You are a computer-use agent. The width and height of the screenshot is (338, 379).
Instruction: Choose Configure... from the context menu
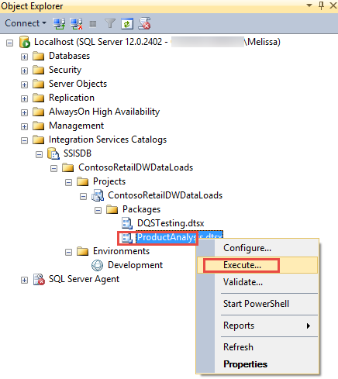tap(257, 248)
